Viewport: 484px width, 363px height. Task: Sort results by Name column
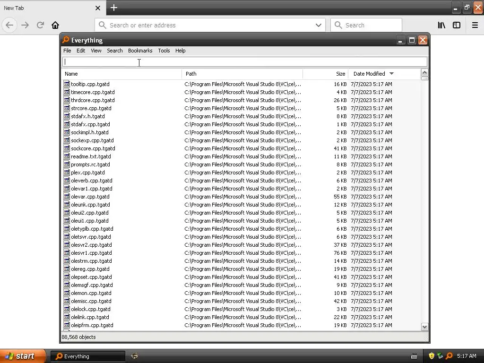[121, 74]
